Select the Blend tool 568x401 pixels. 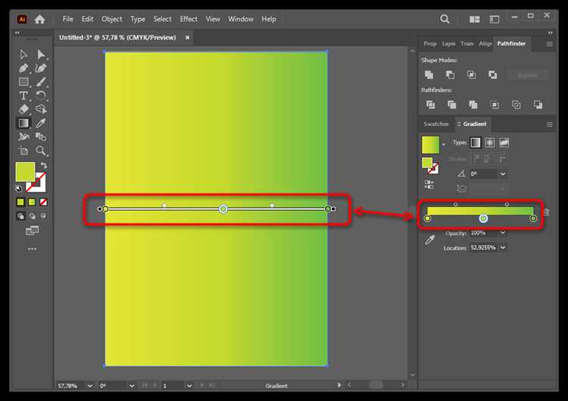(41, 136)
